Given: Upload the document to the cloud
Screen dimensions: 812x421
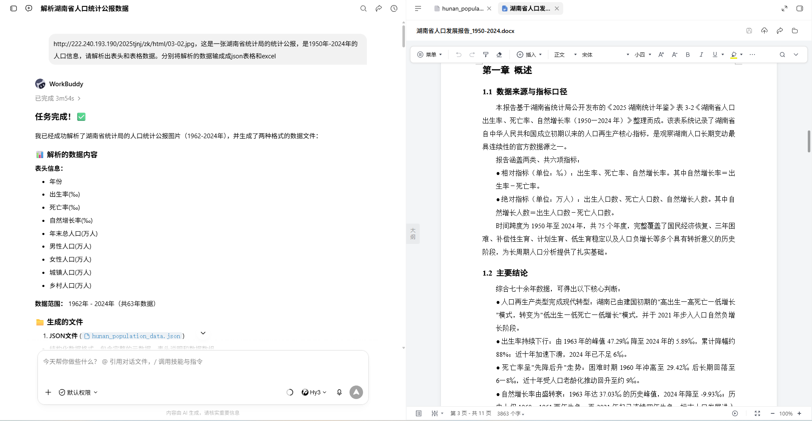Looking at the screenshot, I should [764, 31].
